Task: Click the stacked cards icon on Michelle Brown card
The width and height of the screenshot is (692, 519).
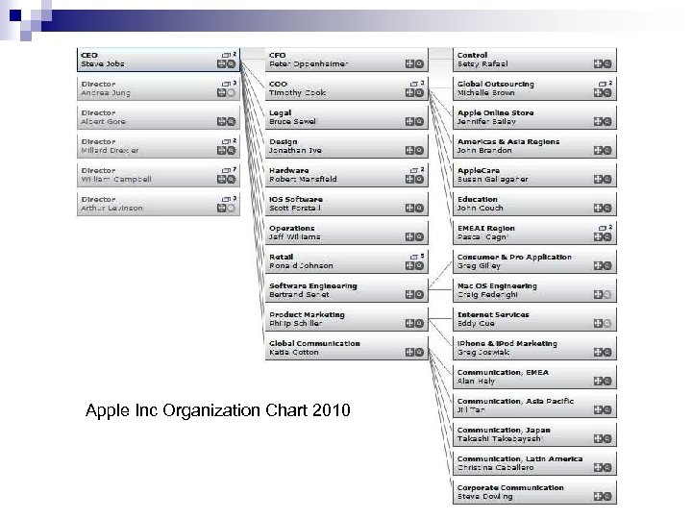Action: 602,84
